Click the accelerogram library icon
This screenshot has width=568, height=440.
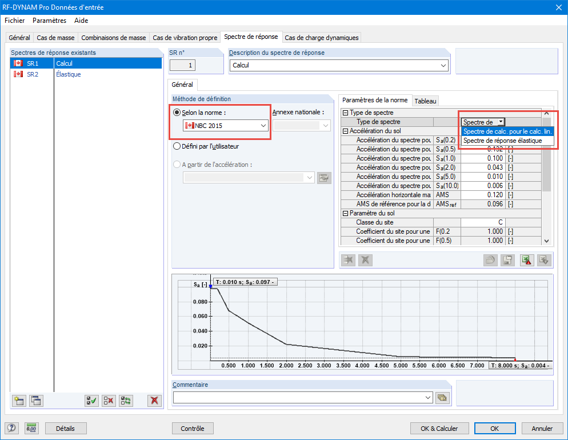(324, 178)
